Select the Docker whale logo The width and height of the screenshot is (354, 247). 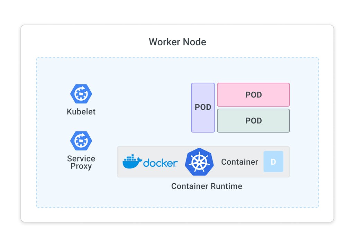[x=132, y=162]
